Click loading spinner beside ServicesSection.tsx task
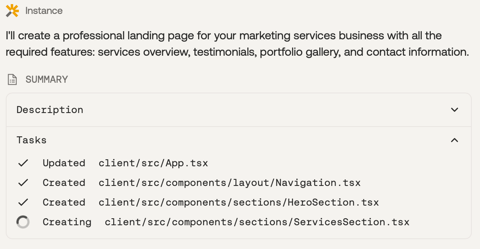 (23, 222)
